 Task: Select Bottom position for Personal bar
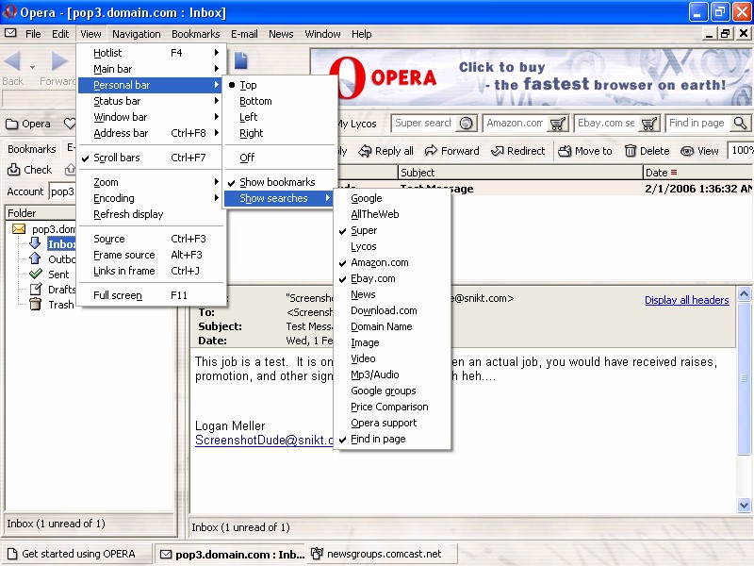[x=255, y=101]
